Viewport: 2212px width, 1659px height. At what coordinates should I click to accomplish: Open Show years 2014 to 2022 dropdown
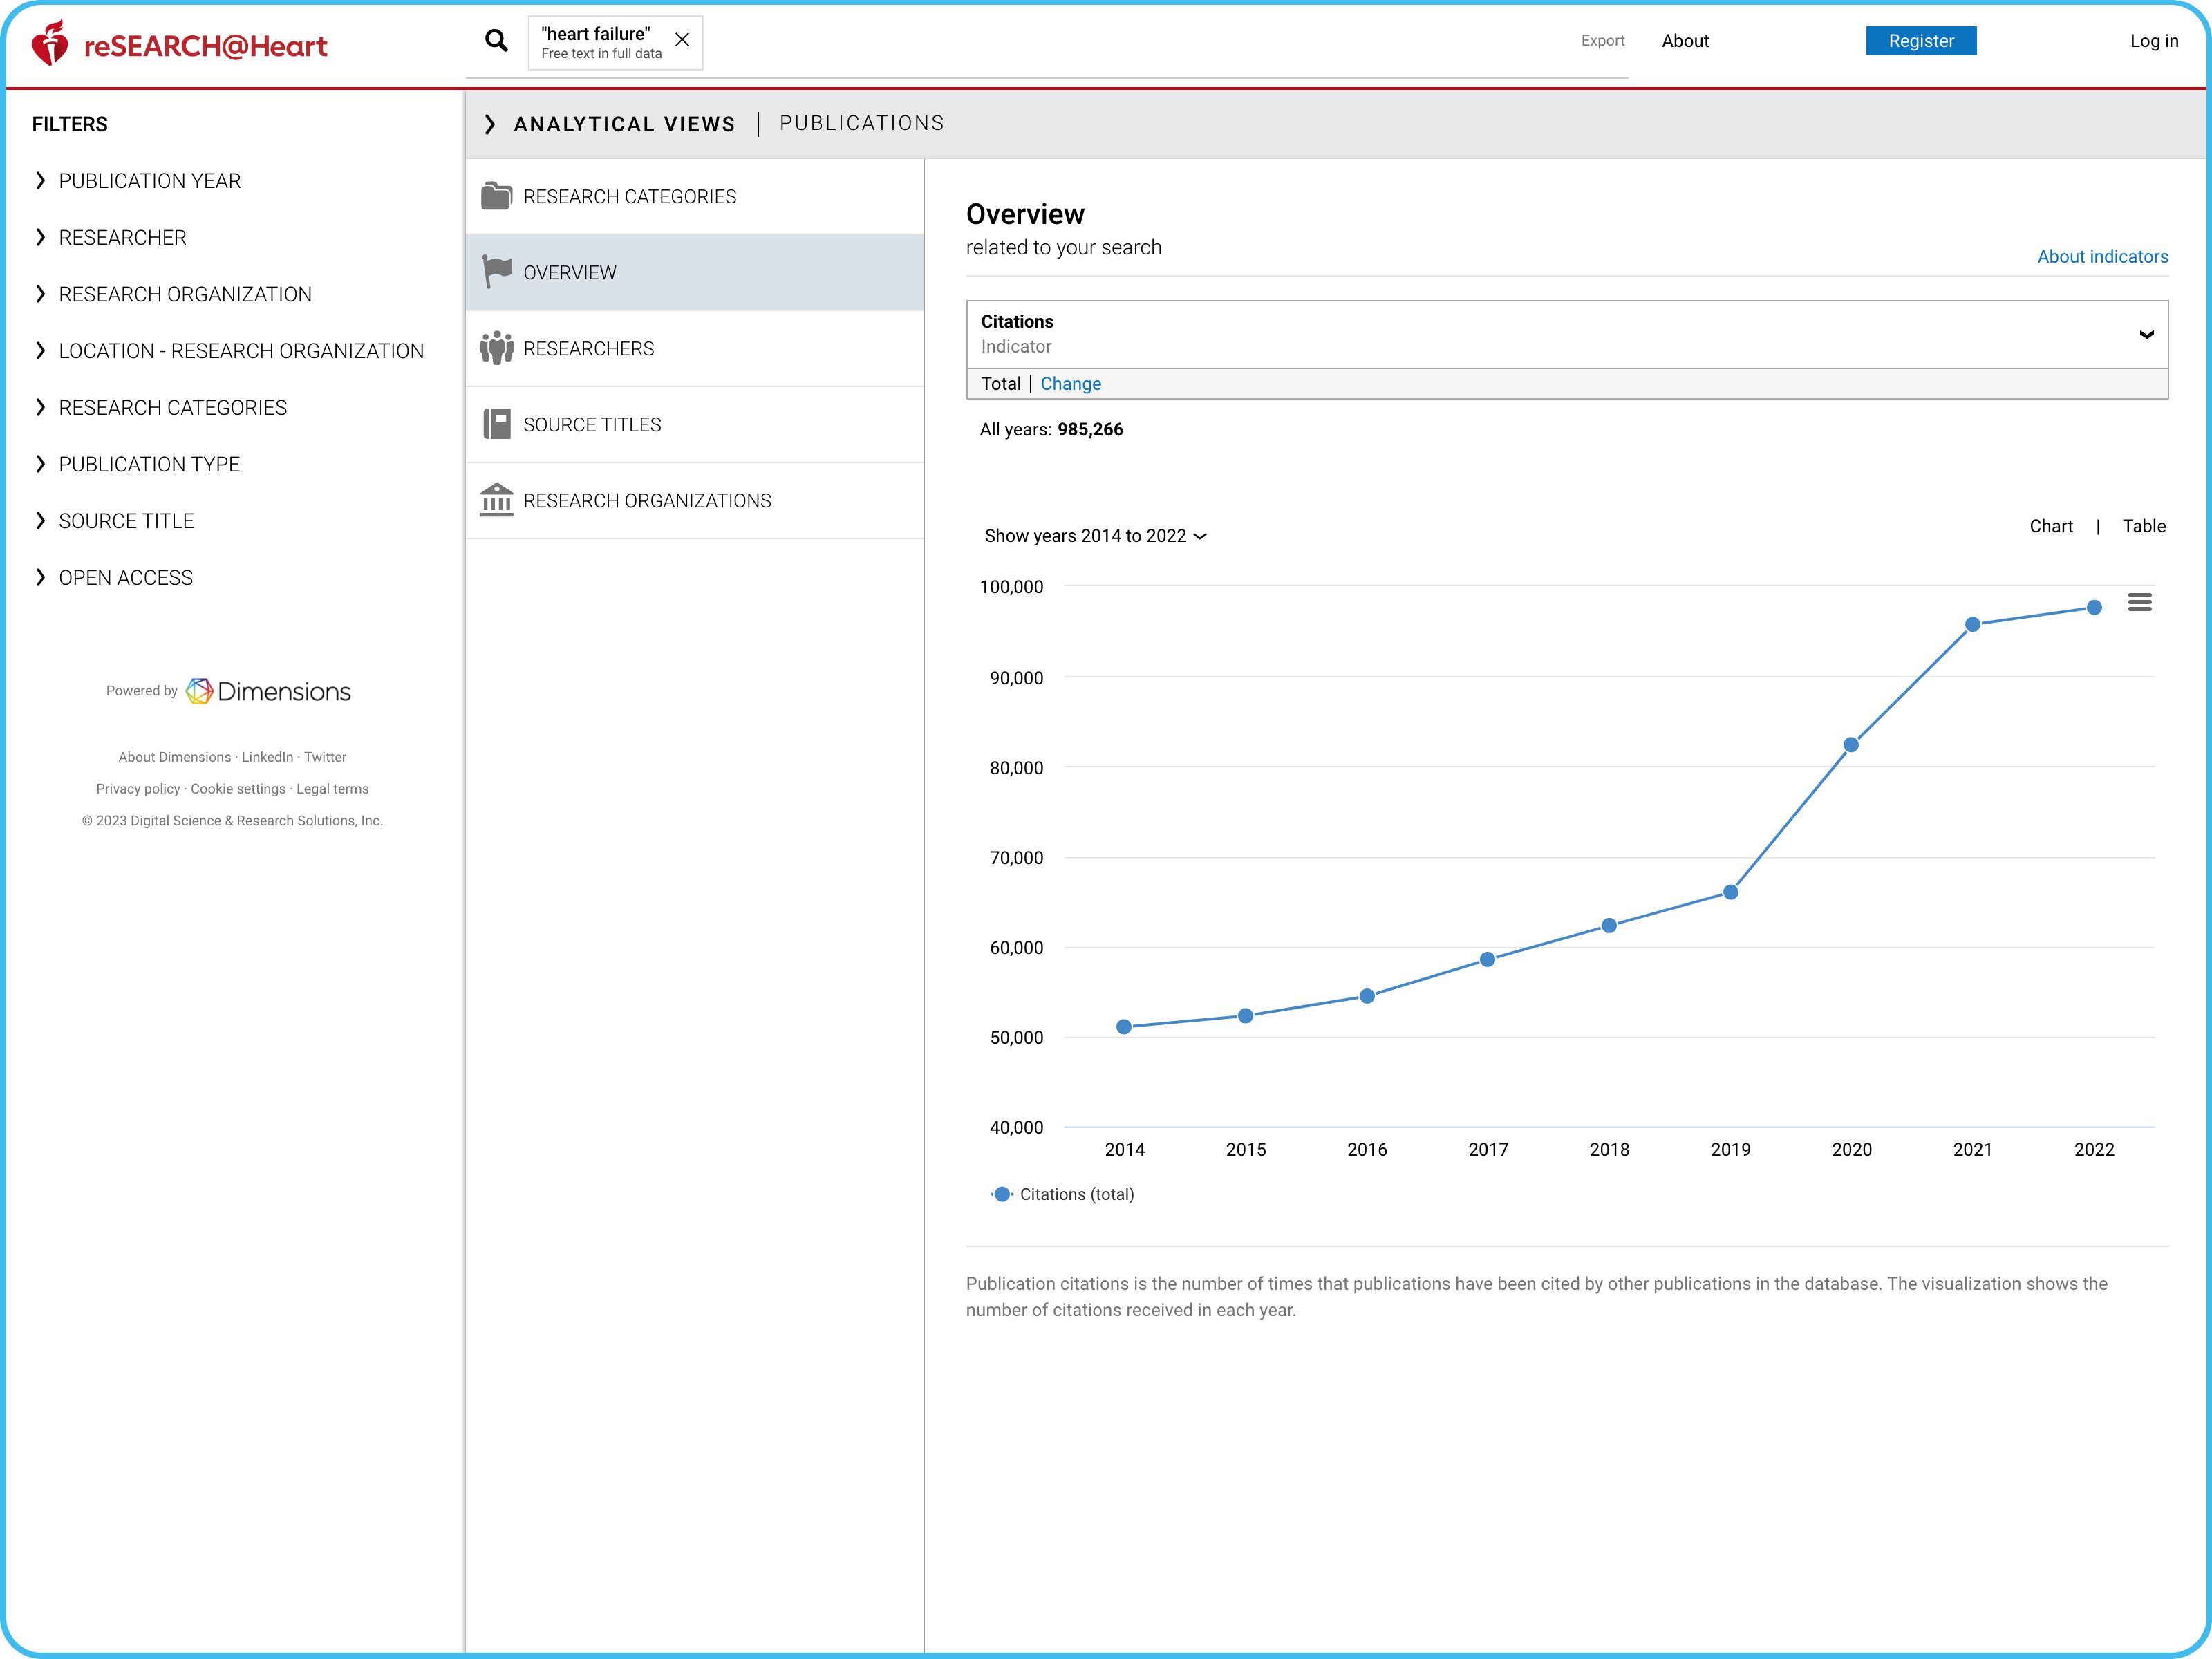pyautogui.click(x=1095, y=536)
